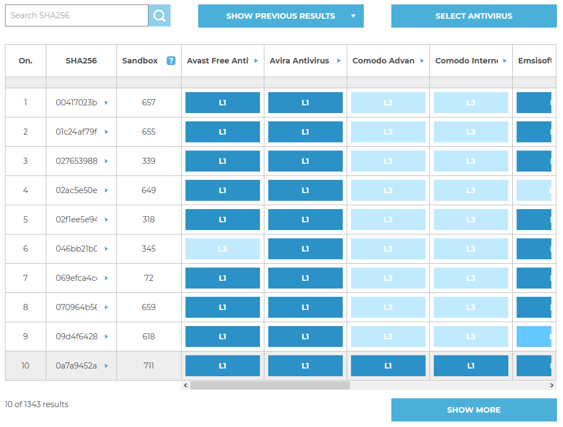
Task: Expand the Comodo Advanced column header arrow
Action: (422, 61)
